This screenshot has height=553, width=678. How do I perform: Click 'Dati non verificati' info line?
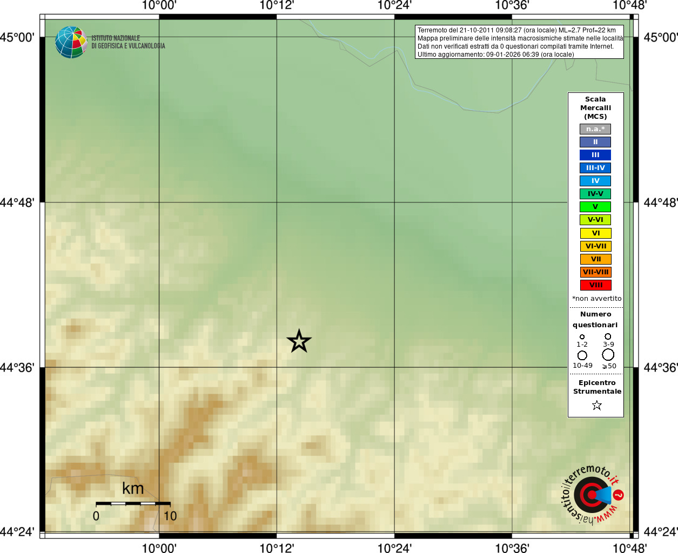click(x=516, y=46)
